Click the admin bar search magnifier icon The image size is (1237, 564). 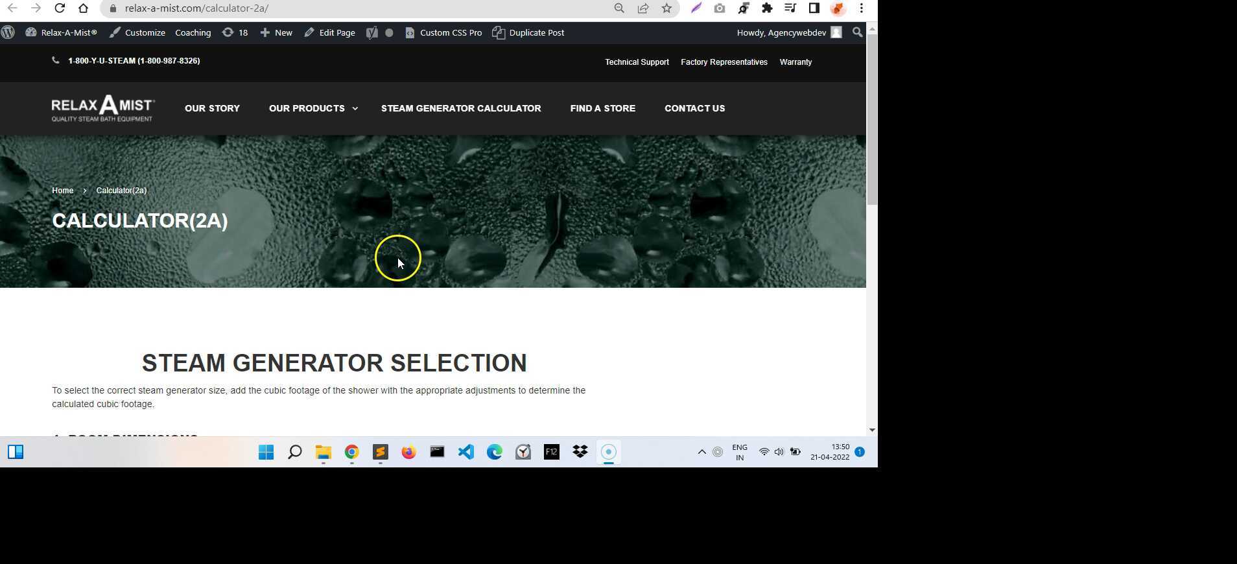point(857,32)
